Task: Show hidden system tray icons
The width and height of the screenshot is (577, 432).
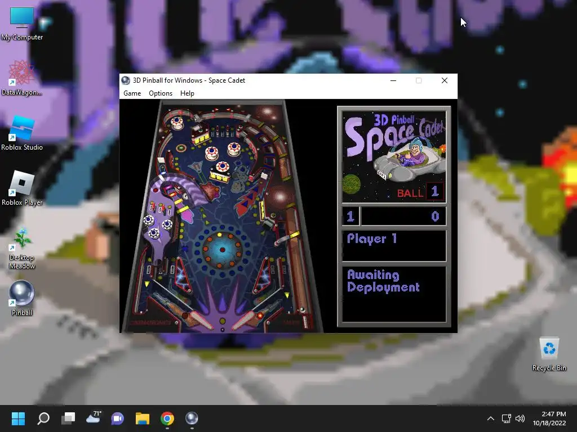Action: pyautogui.click(x=491, y=418)
